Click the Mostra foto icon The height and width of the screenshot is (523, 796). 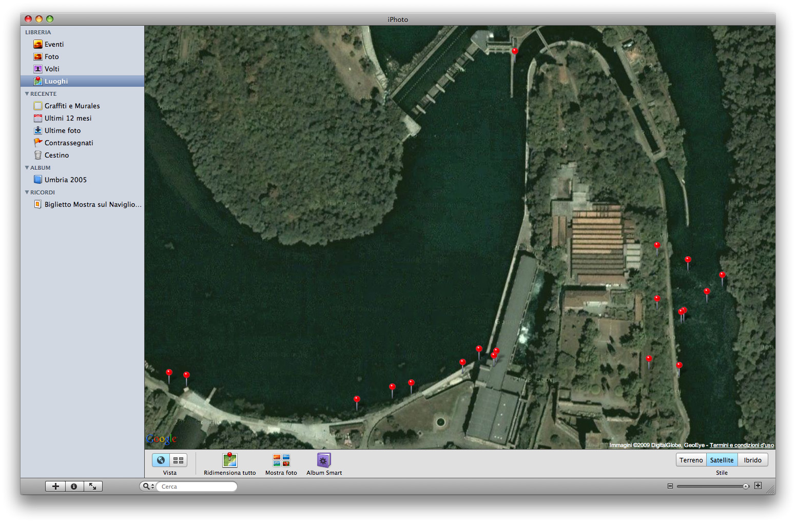[281, 460]
